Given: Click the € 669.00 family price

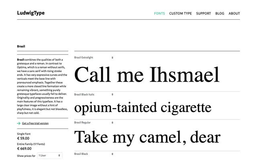Looking at the screenshot, I should (x=24, y=148).
